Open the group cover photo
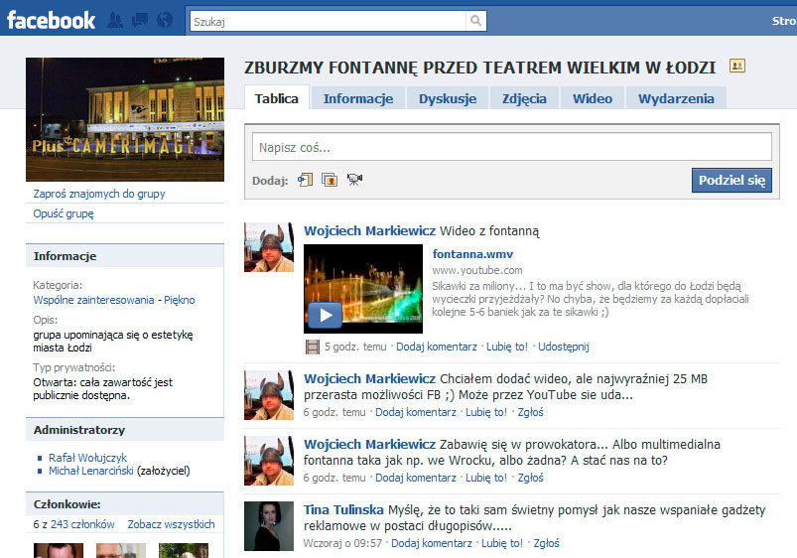This screenshot has width=797, height=558. 125,119
